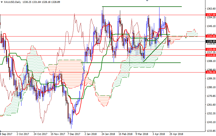
Task: Click the 7 Dec 2017 date label
Action: tap(74, 134)
